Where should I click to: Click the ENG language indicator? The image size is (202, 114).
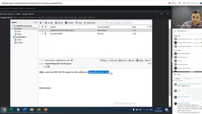tap(151, 110)
